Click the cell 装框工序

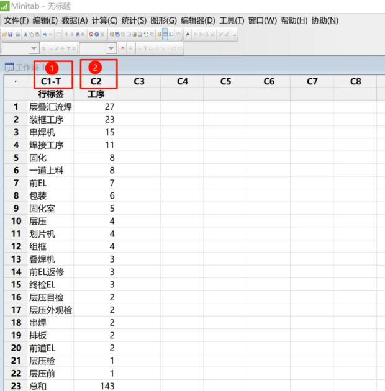coord(51,120)
